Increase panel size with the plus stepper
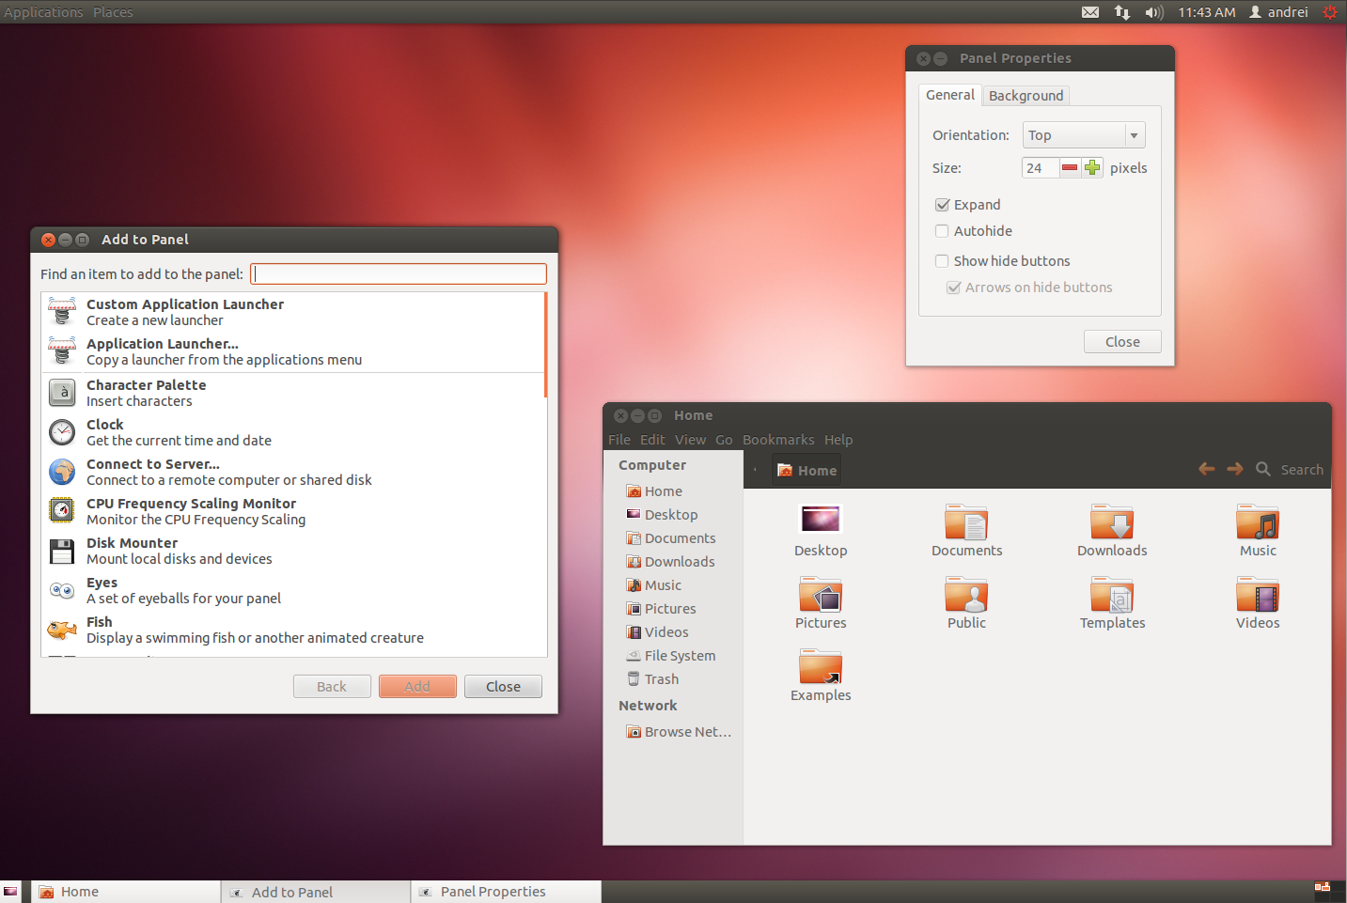Screen dimensions: 1347x903 pyautogui.click(x=1091, y=167)
